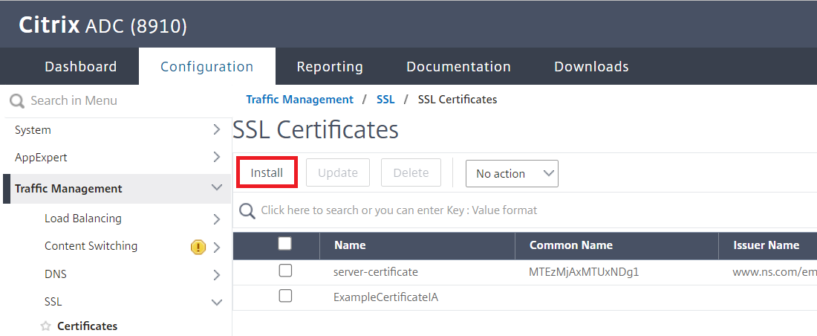Click the magnifier icon in the certificate search bar
This screenshot has height=336, width=817.
[x=247, y=211]
